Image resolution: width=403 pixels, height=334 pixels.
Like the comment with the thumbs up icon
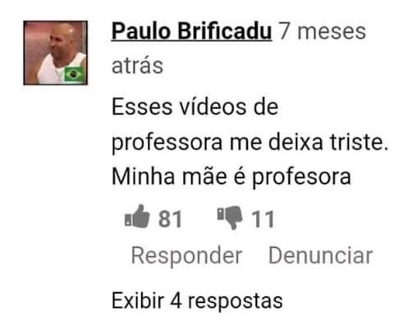pyautogui.click(x=137, y=217)
